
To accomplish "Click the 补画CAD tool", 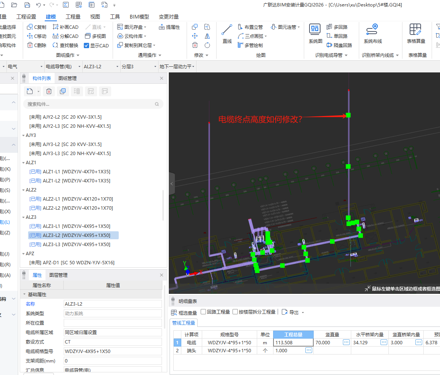I will coord(65,27).
